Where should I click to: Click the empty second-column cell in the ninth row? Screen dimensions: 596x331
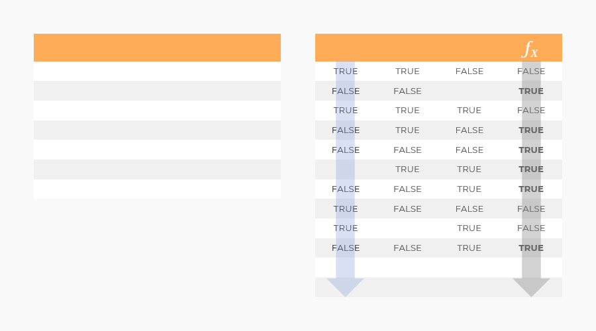point(407,228)
